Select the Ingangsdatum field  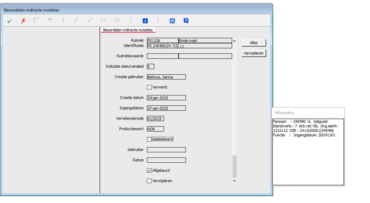click(x=166, y=108)
